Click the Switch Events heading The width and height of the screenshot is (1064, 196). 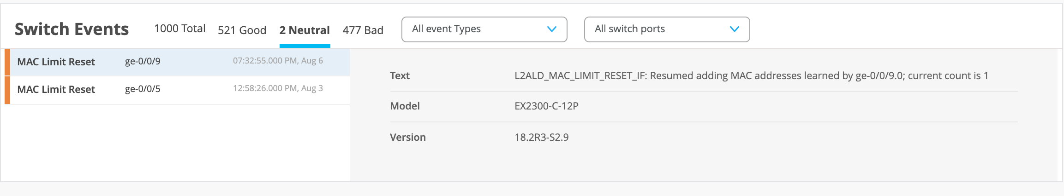[72, 29]
